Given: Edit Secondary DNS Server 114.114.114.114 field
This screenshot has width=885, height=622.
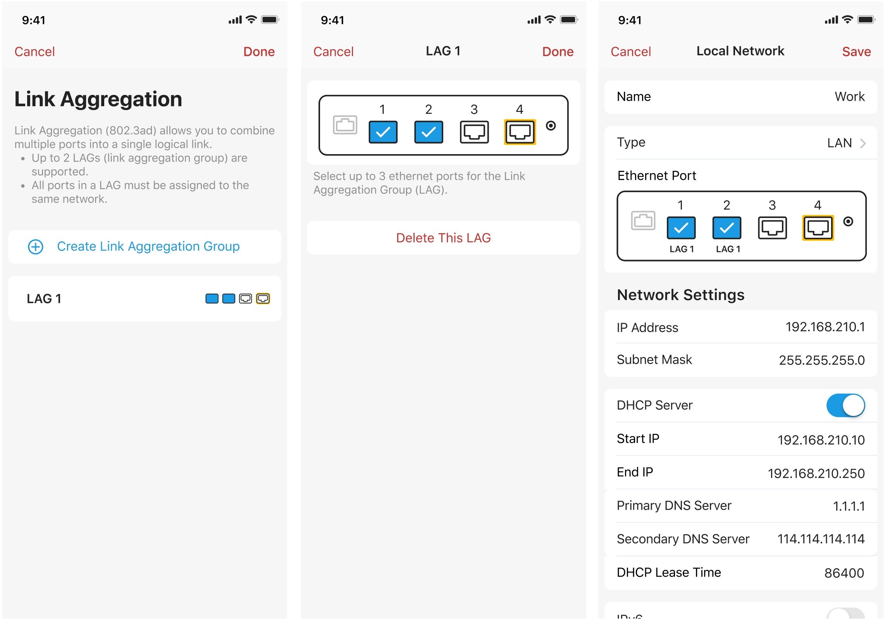Looking at the screenshot, I should tap(741, 539).
